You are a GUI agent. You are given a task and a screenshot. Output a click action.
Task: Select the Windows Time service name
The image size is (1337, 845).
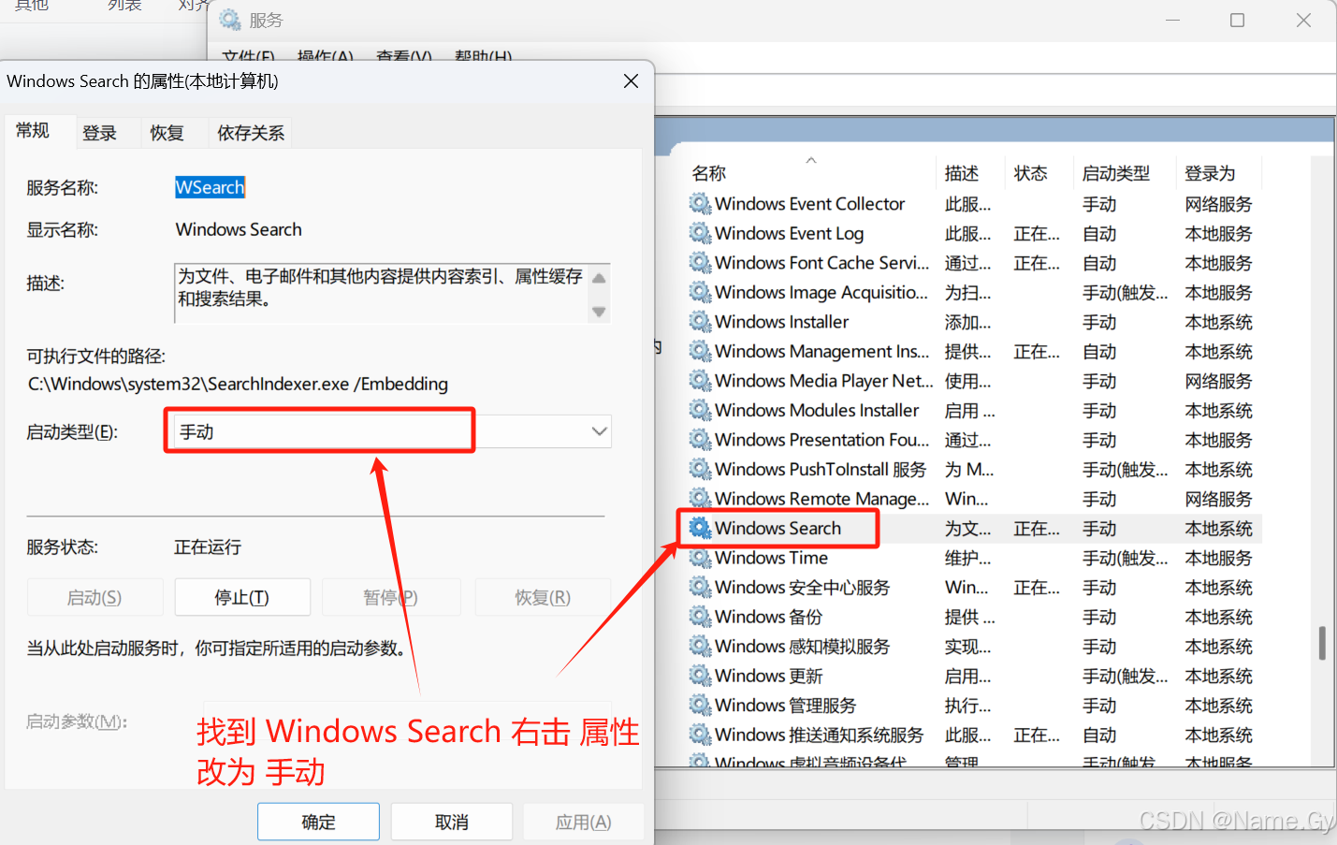pyautogui.click(x=772, y=558)
